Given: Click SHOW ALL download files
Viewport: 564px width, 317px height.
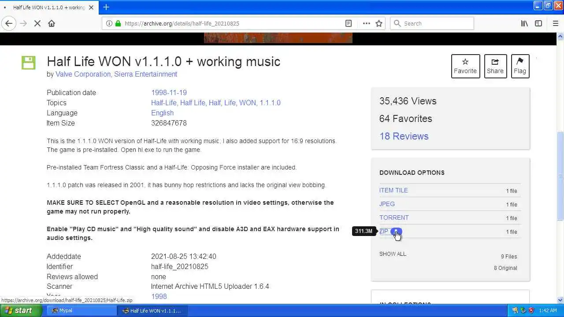Looking at the screenshot, I should tap(393, 254).
